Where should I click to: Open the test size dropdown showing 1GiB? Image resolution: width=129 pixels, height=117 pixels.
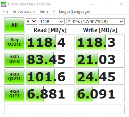(52, 21)
